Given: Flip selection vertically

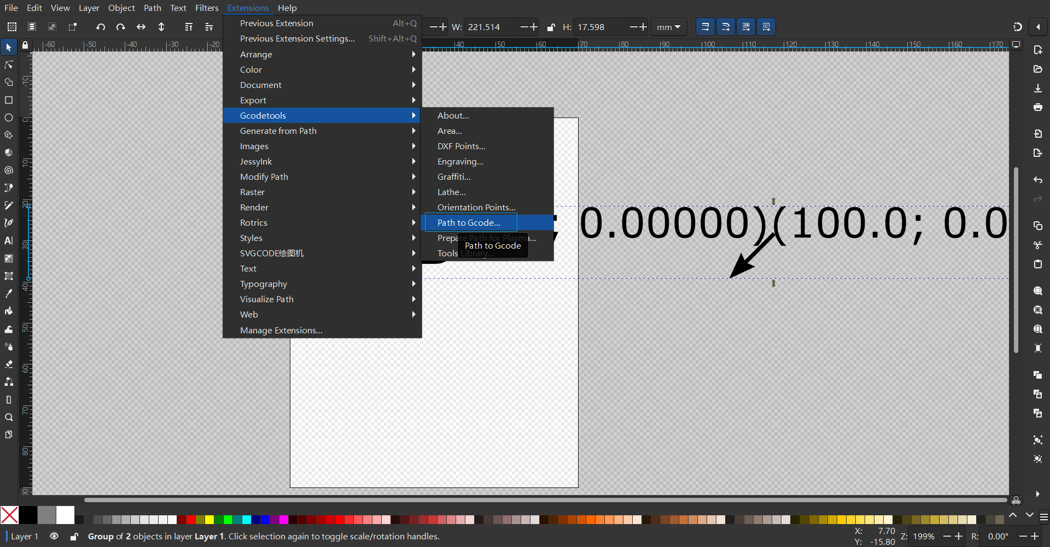Looking at the screenshot, I should point(161,27).
